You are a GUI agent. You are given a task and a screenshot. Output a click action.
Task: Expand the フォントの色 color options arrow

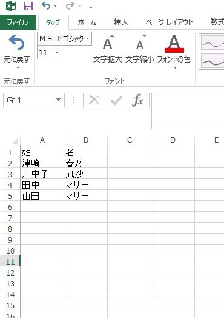point(175,67)
